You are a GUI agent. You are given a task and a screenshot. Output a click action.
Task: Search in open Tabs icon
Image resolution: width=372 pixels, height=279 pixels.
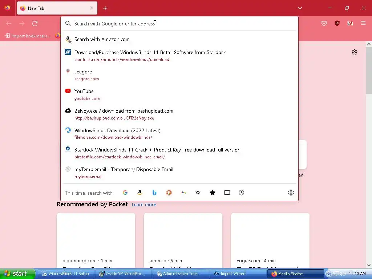click(x=227, y=193)
